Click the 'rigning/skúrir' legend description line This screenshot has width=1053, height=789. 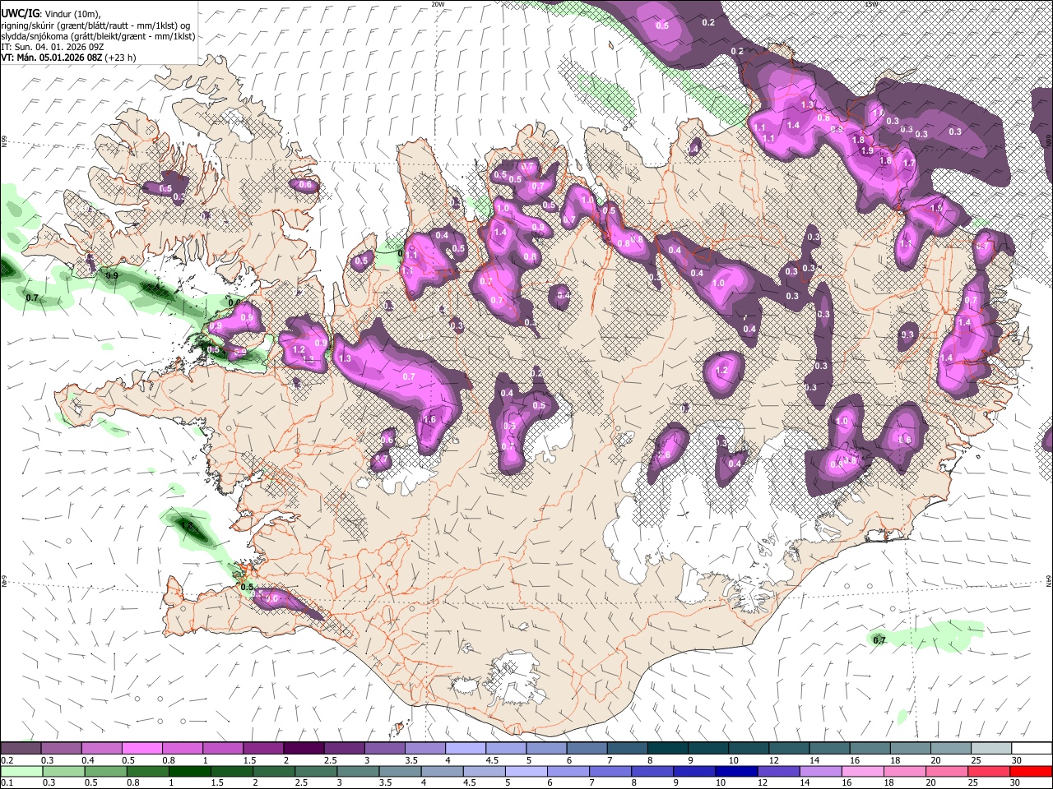95,25
